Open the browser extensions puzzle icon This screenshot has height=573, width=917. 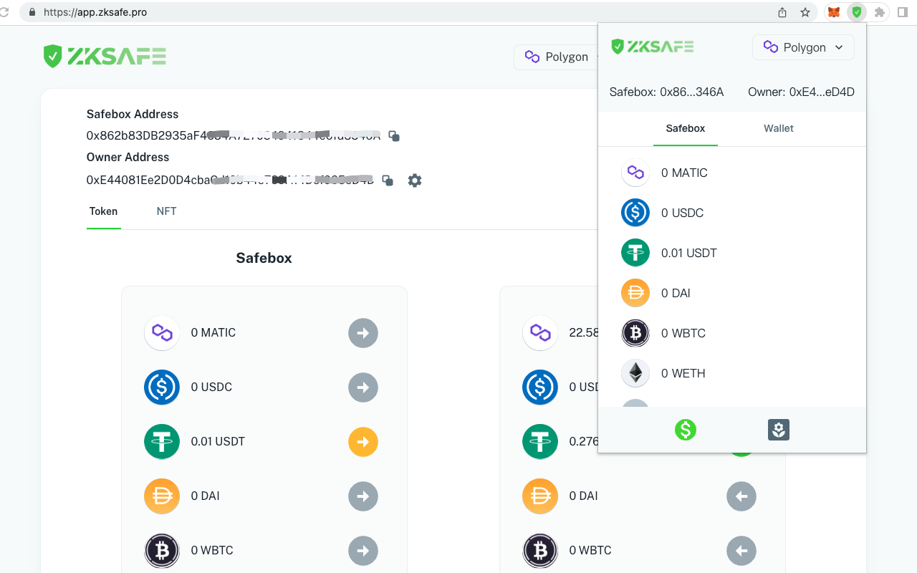pyautogui.click(x=880, y=12)
